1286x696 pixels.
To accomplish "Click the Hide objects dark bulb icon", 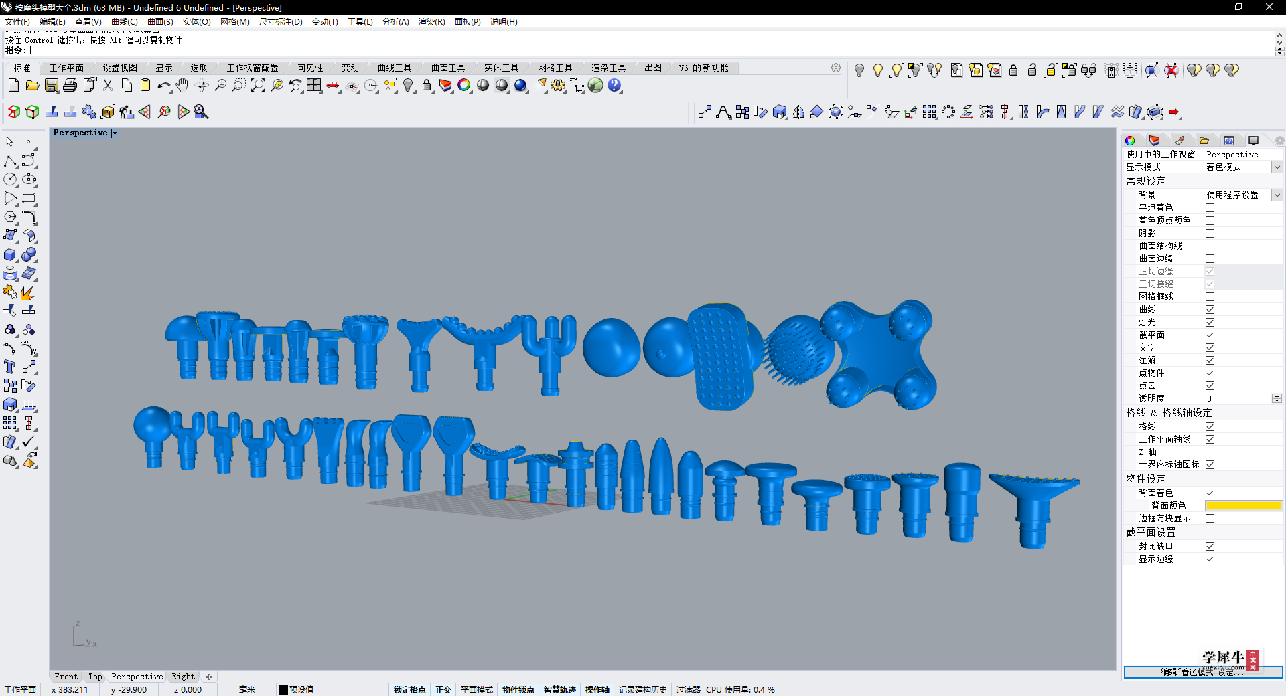I will pos(859,70).
